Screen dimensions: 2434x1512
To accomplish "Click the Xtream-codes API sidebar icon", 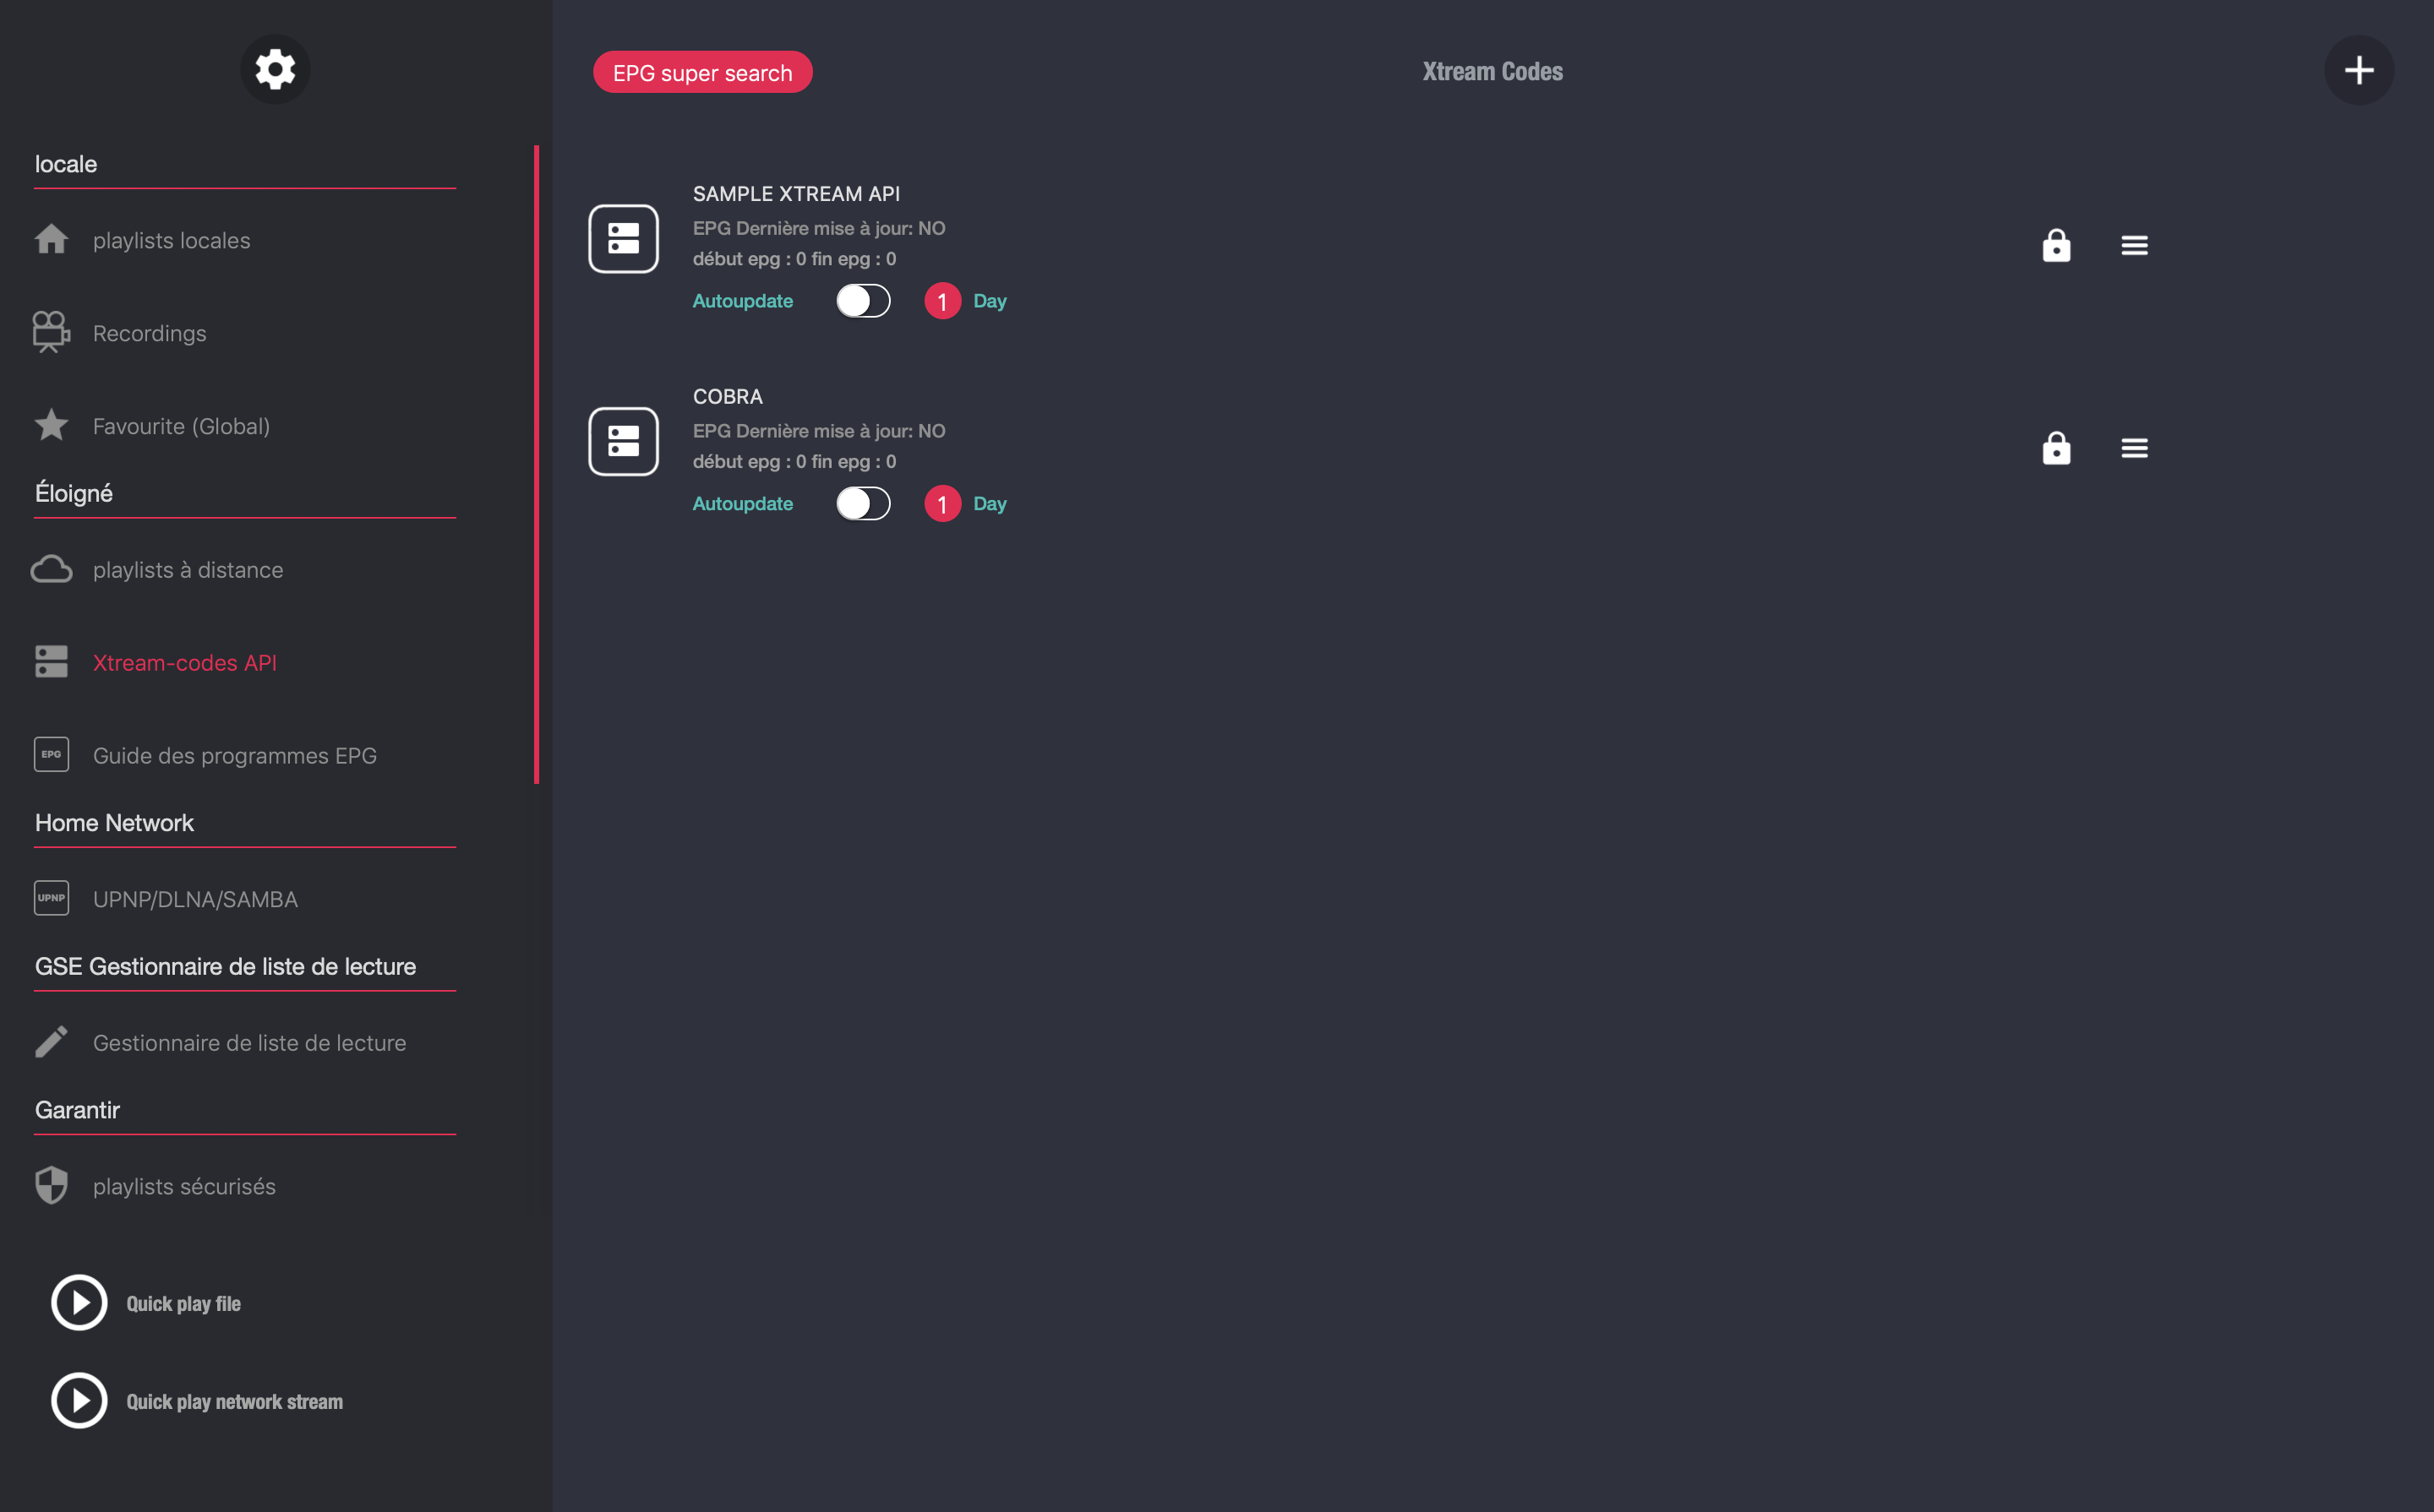I will tap(51, 662).
